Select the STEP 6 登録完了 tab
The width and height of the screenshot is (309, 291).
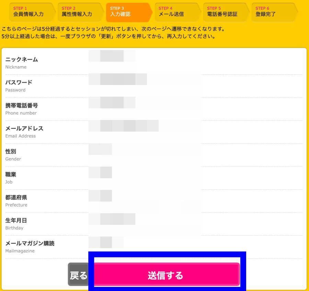pyautogui.click(x=274, y=12)
